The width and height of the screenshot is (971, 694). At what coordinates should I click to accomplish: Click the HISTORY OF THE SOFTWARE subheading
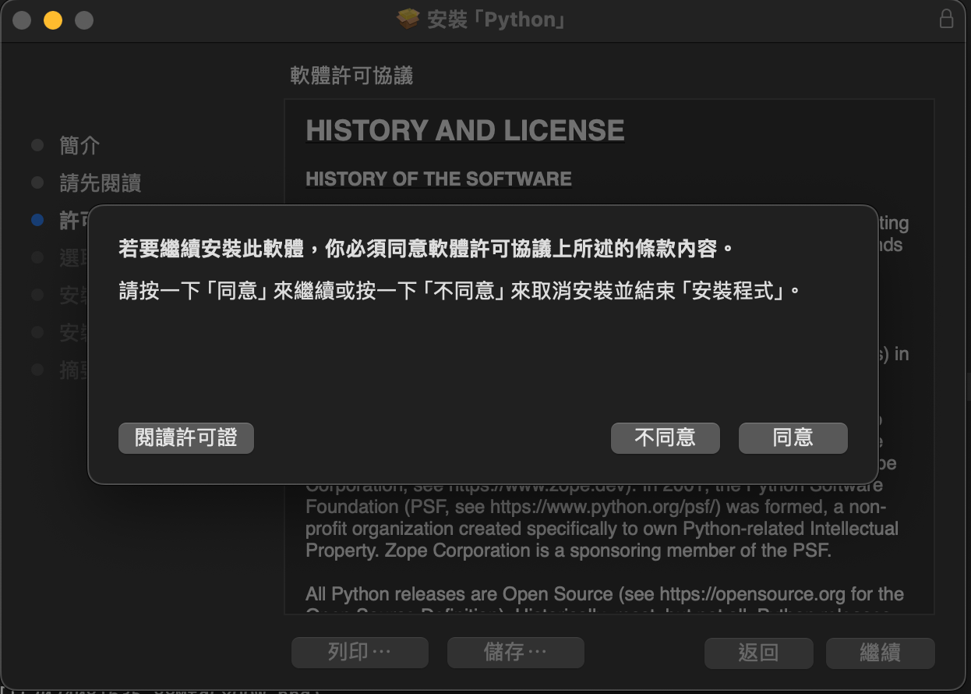439,179
